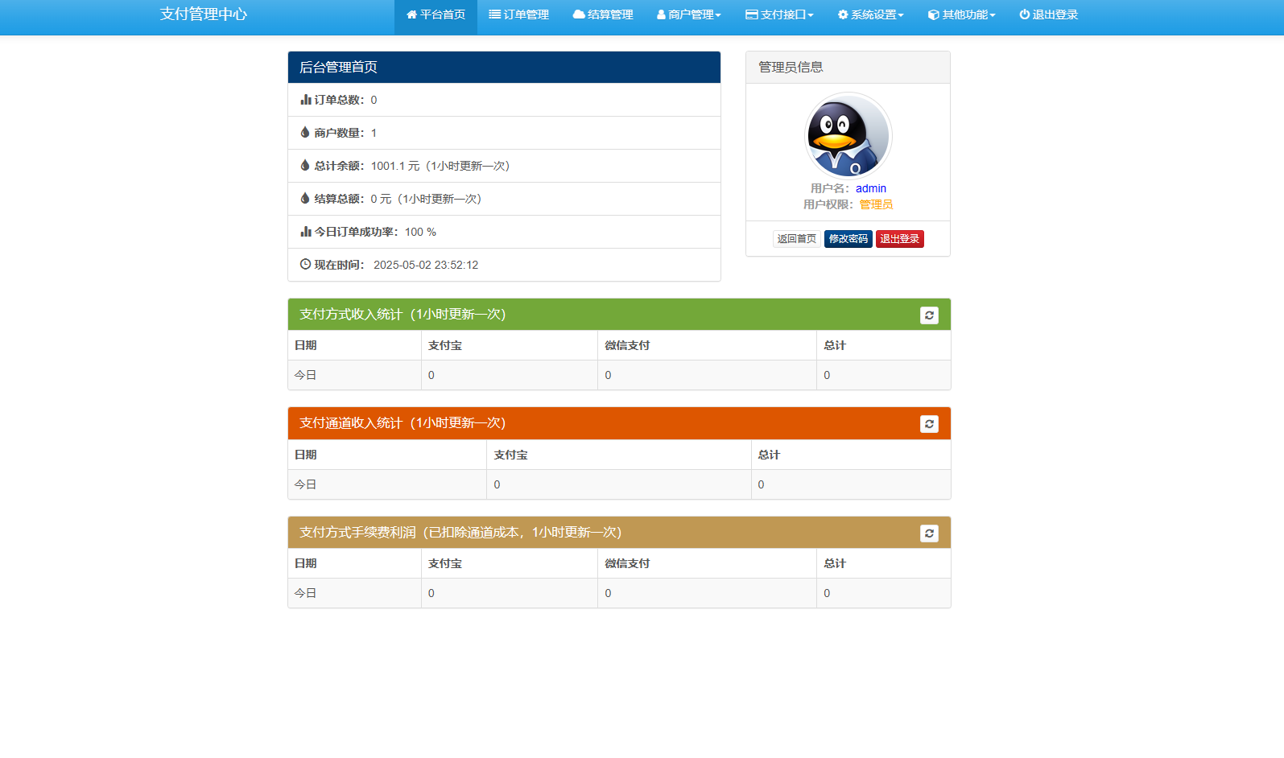Open 结算管理 from the navbar

point(603,14)
